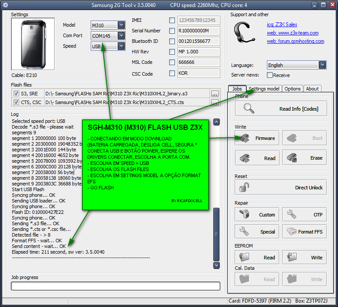338x307 pixels.
Task: Click the Firmware write icon
Action: pos(244,138)
